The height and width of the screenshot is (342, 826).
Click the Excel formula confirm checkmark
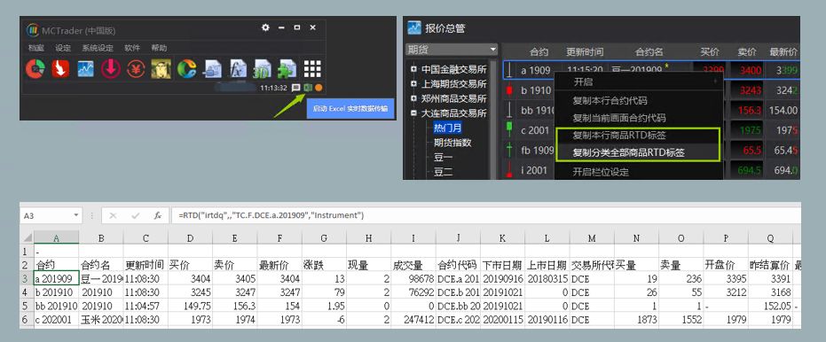[136, 215]
